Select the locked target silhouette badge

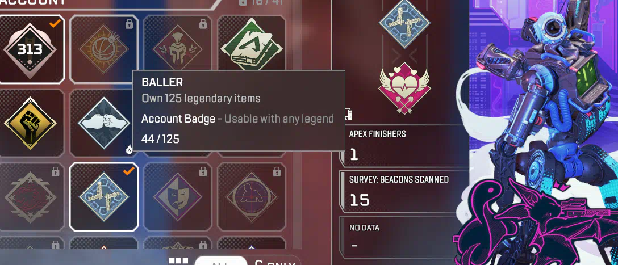pyautogui.click(x=252, y=196)
